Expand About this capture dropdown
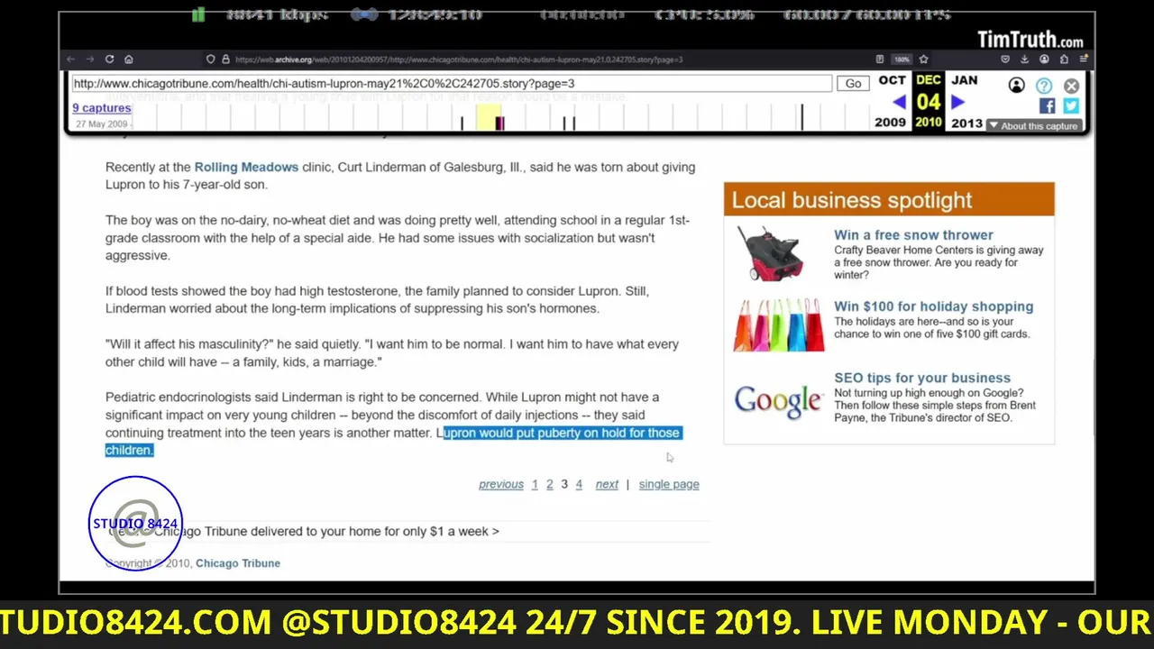Image resolution: width=1154 pixels, height=649 pixels. tap(1033, 126)
